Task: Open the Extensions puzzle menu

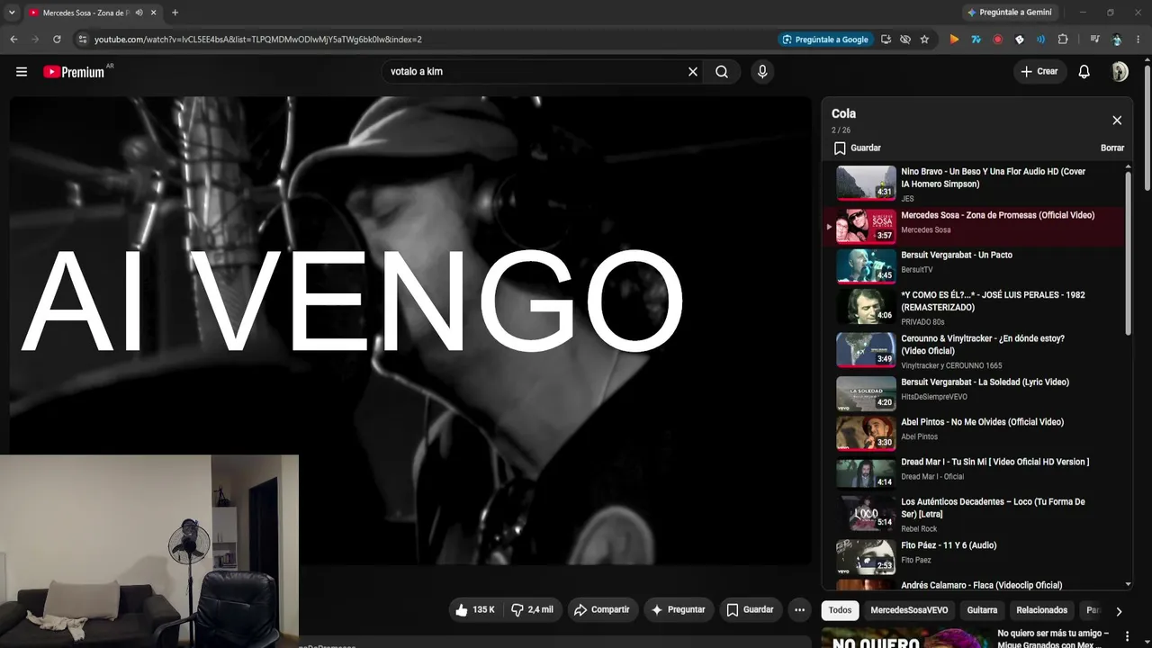Action: (1063, 40)
